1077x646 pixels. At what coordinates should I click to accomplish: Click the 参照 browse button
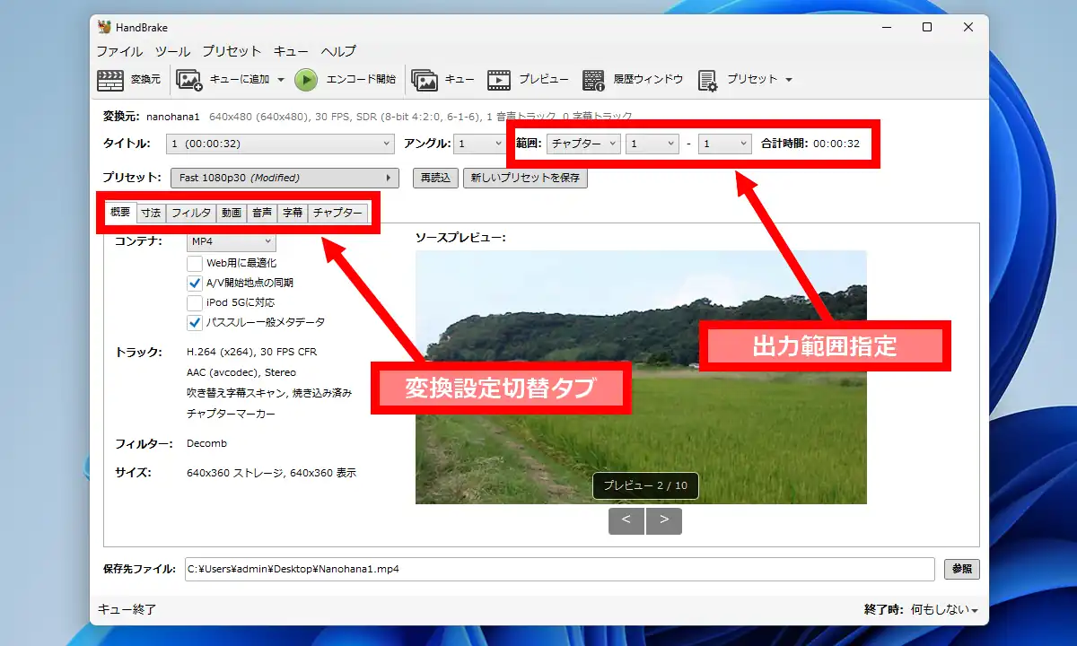tap(961, 569)
